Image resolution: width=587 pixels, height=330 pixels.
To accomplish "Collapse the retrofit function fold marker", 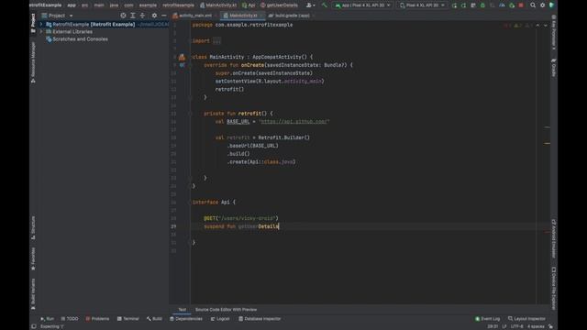I will point(190,114).
